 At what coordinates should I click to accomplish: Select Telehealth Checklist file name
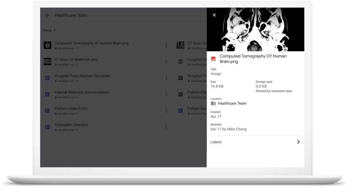[x=71, y=125]
